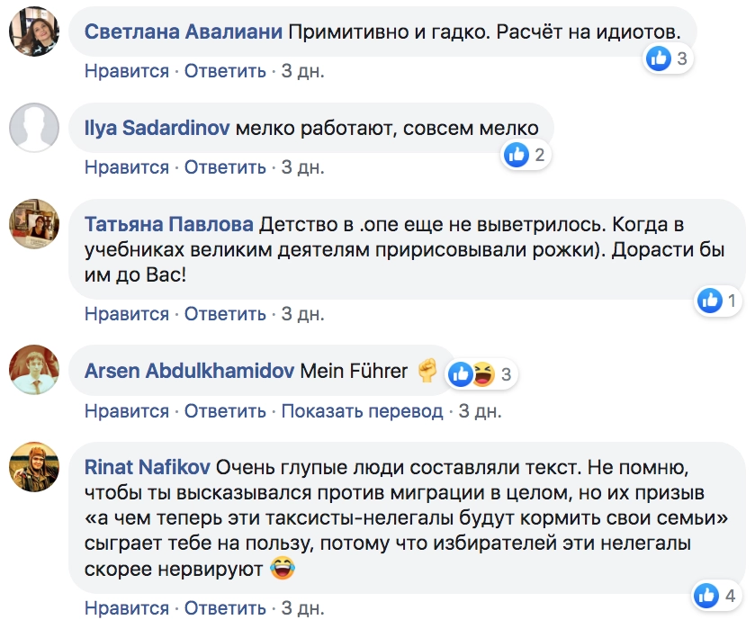Click like reaction icon on Светлана Авалиани's comment

click(660, 59)
